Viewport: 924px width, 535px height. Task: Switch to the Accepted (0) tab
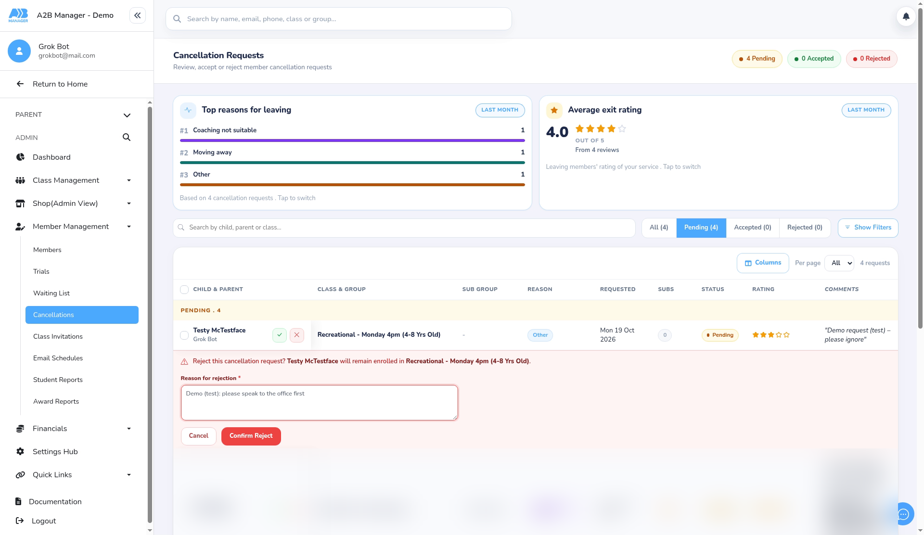(753, 228)
